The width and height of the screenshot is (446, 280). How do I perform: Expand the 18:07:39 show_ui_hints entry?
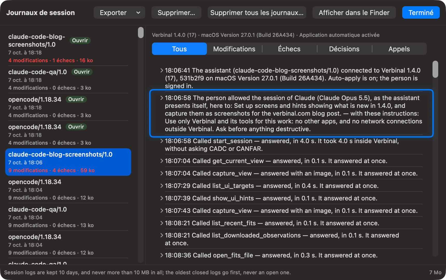(162, 198)
